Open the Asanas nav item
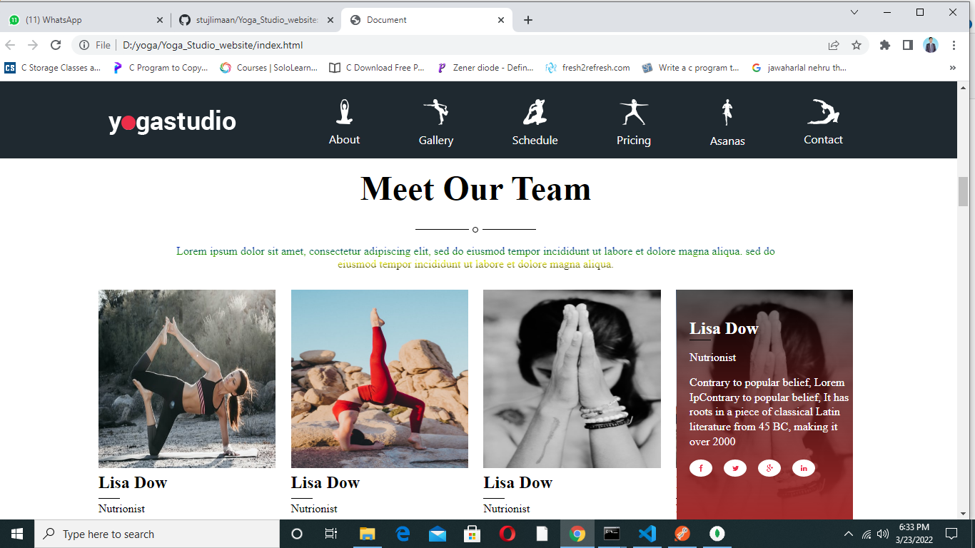Viewport: 975px width, 548px height. pyautogui.click(x=727, y=123)
